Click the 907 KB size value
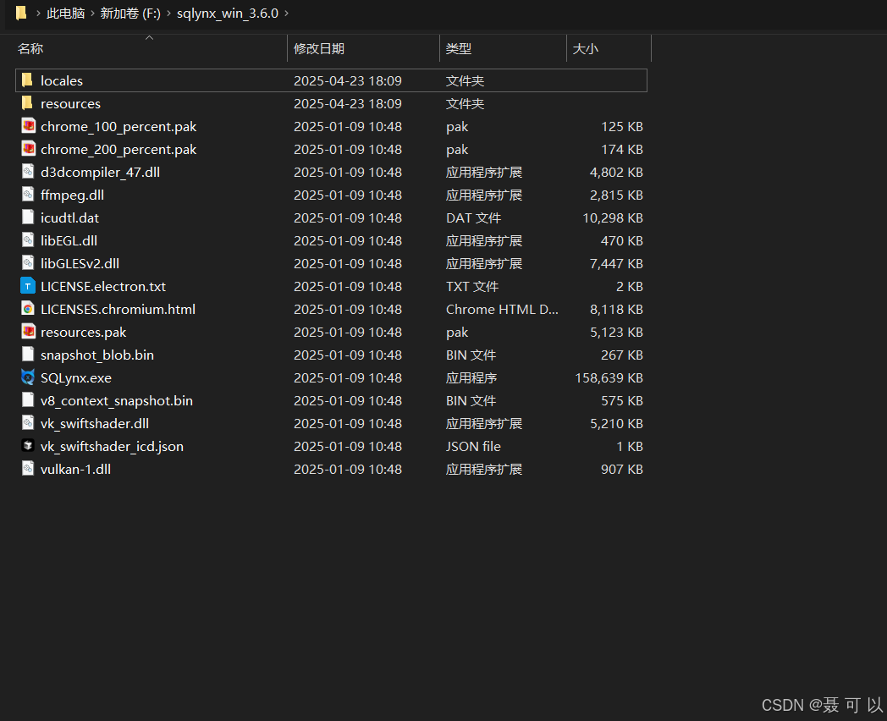The image size is (887, 721). (622, 470)
